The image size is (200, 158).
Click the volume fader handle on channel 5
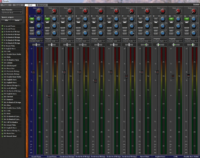[x=95, y=81]
